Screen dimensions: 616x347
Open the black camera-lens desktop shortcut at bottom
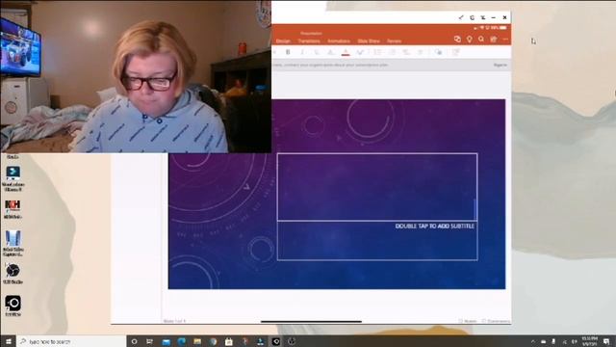pyautogui.click(x=13, y=306)
